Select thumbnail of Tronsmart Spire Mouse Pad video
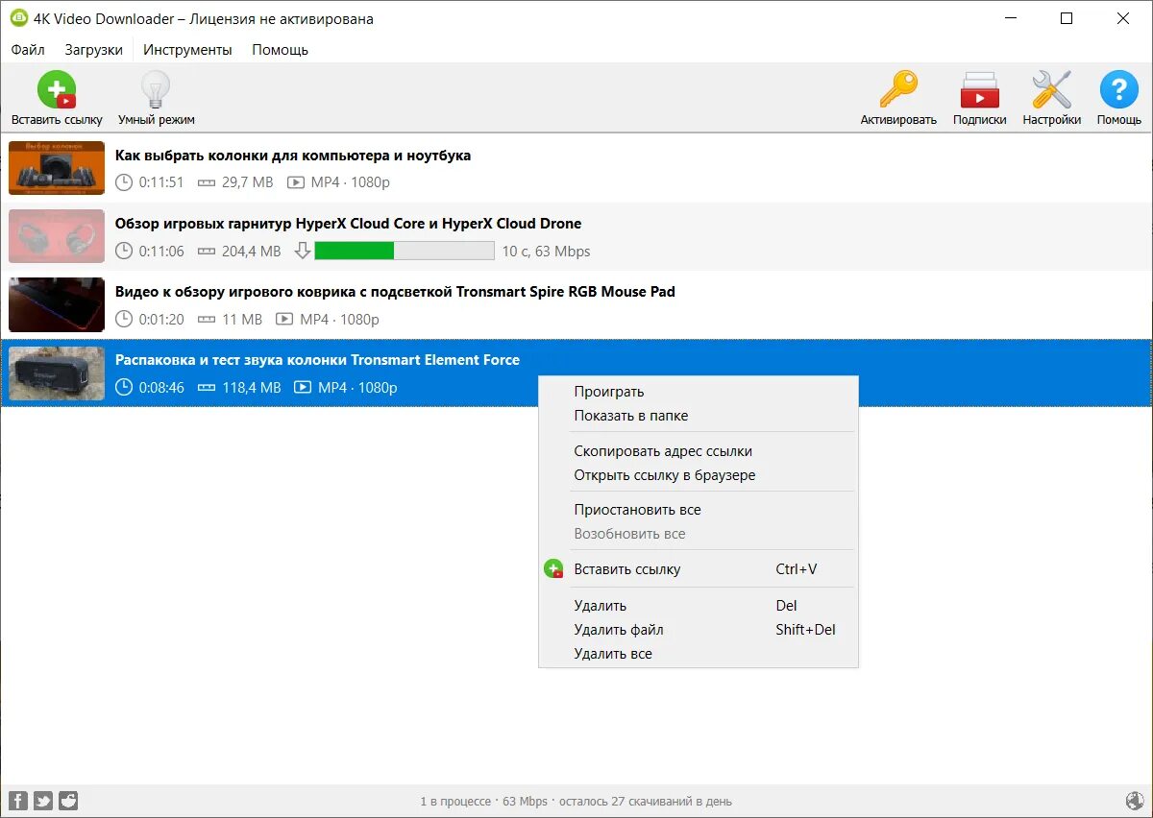 tap(57, 304)
